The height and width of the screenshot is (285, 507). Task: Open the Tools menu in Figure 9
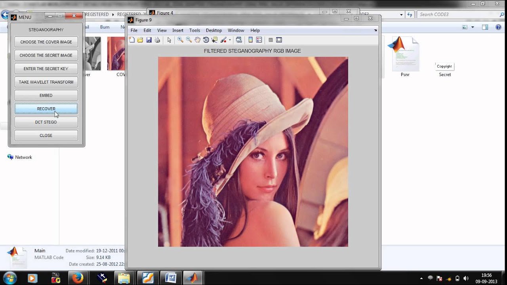194,30
